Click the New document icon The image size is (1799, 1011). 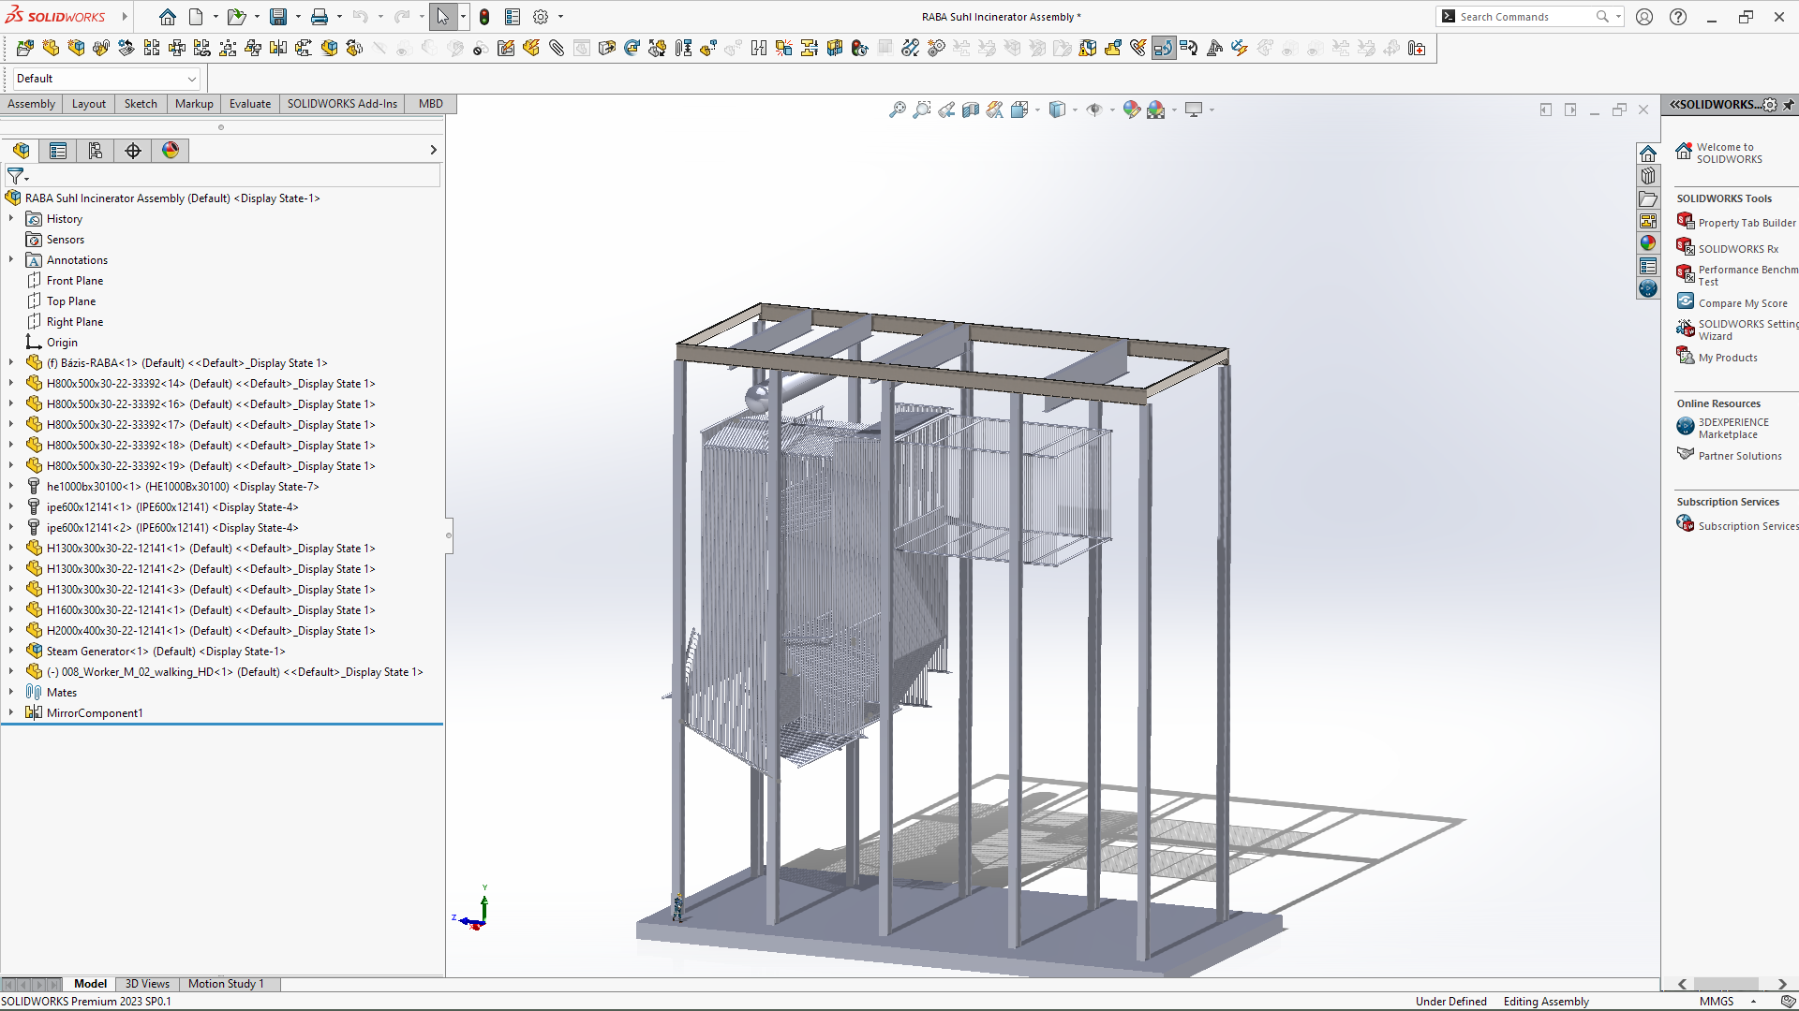point(196,17)
